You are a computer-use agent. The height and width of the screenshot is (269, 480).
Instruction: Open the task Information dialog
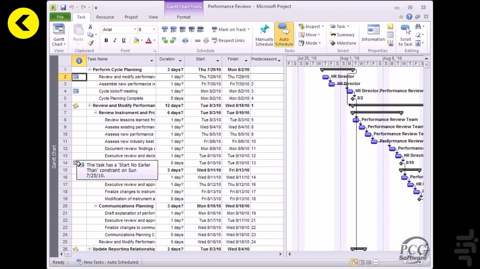[x=373, y=35]
